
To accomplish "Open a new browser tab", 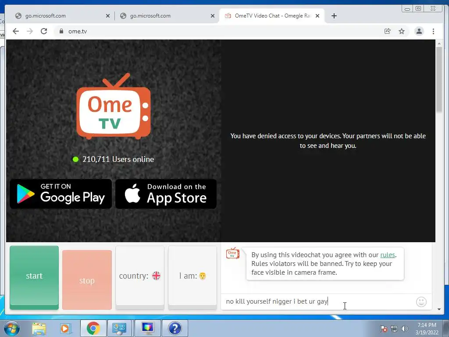I will [334, 16].
